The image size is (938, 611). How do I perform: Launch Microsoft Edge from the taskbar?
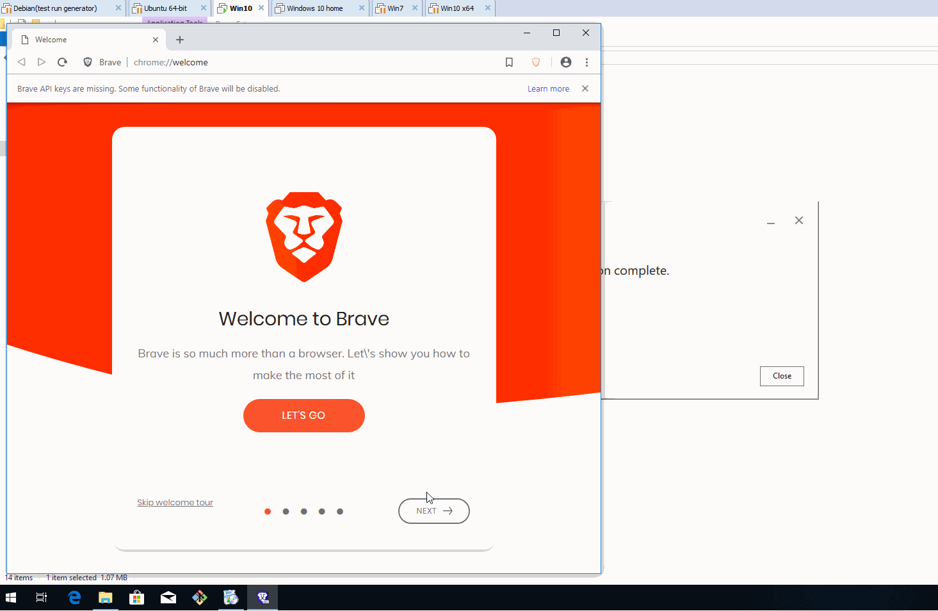coord(74,598)
